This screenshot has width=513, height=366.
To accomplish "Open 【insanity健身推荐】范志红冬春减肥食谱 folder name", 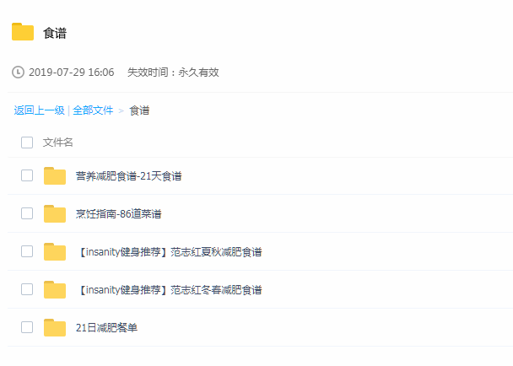I will point(170,290).
